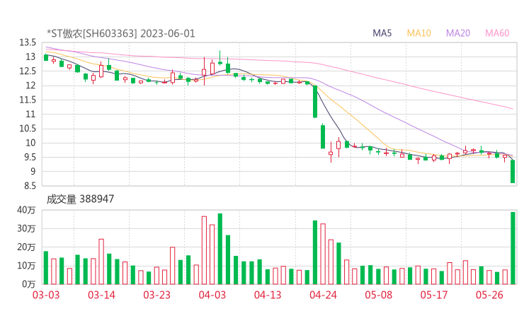Click the 03-23 date axis label
This screenshot has width=524, height=311.
(x=156, y=295)
